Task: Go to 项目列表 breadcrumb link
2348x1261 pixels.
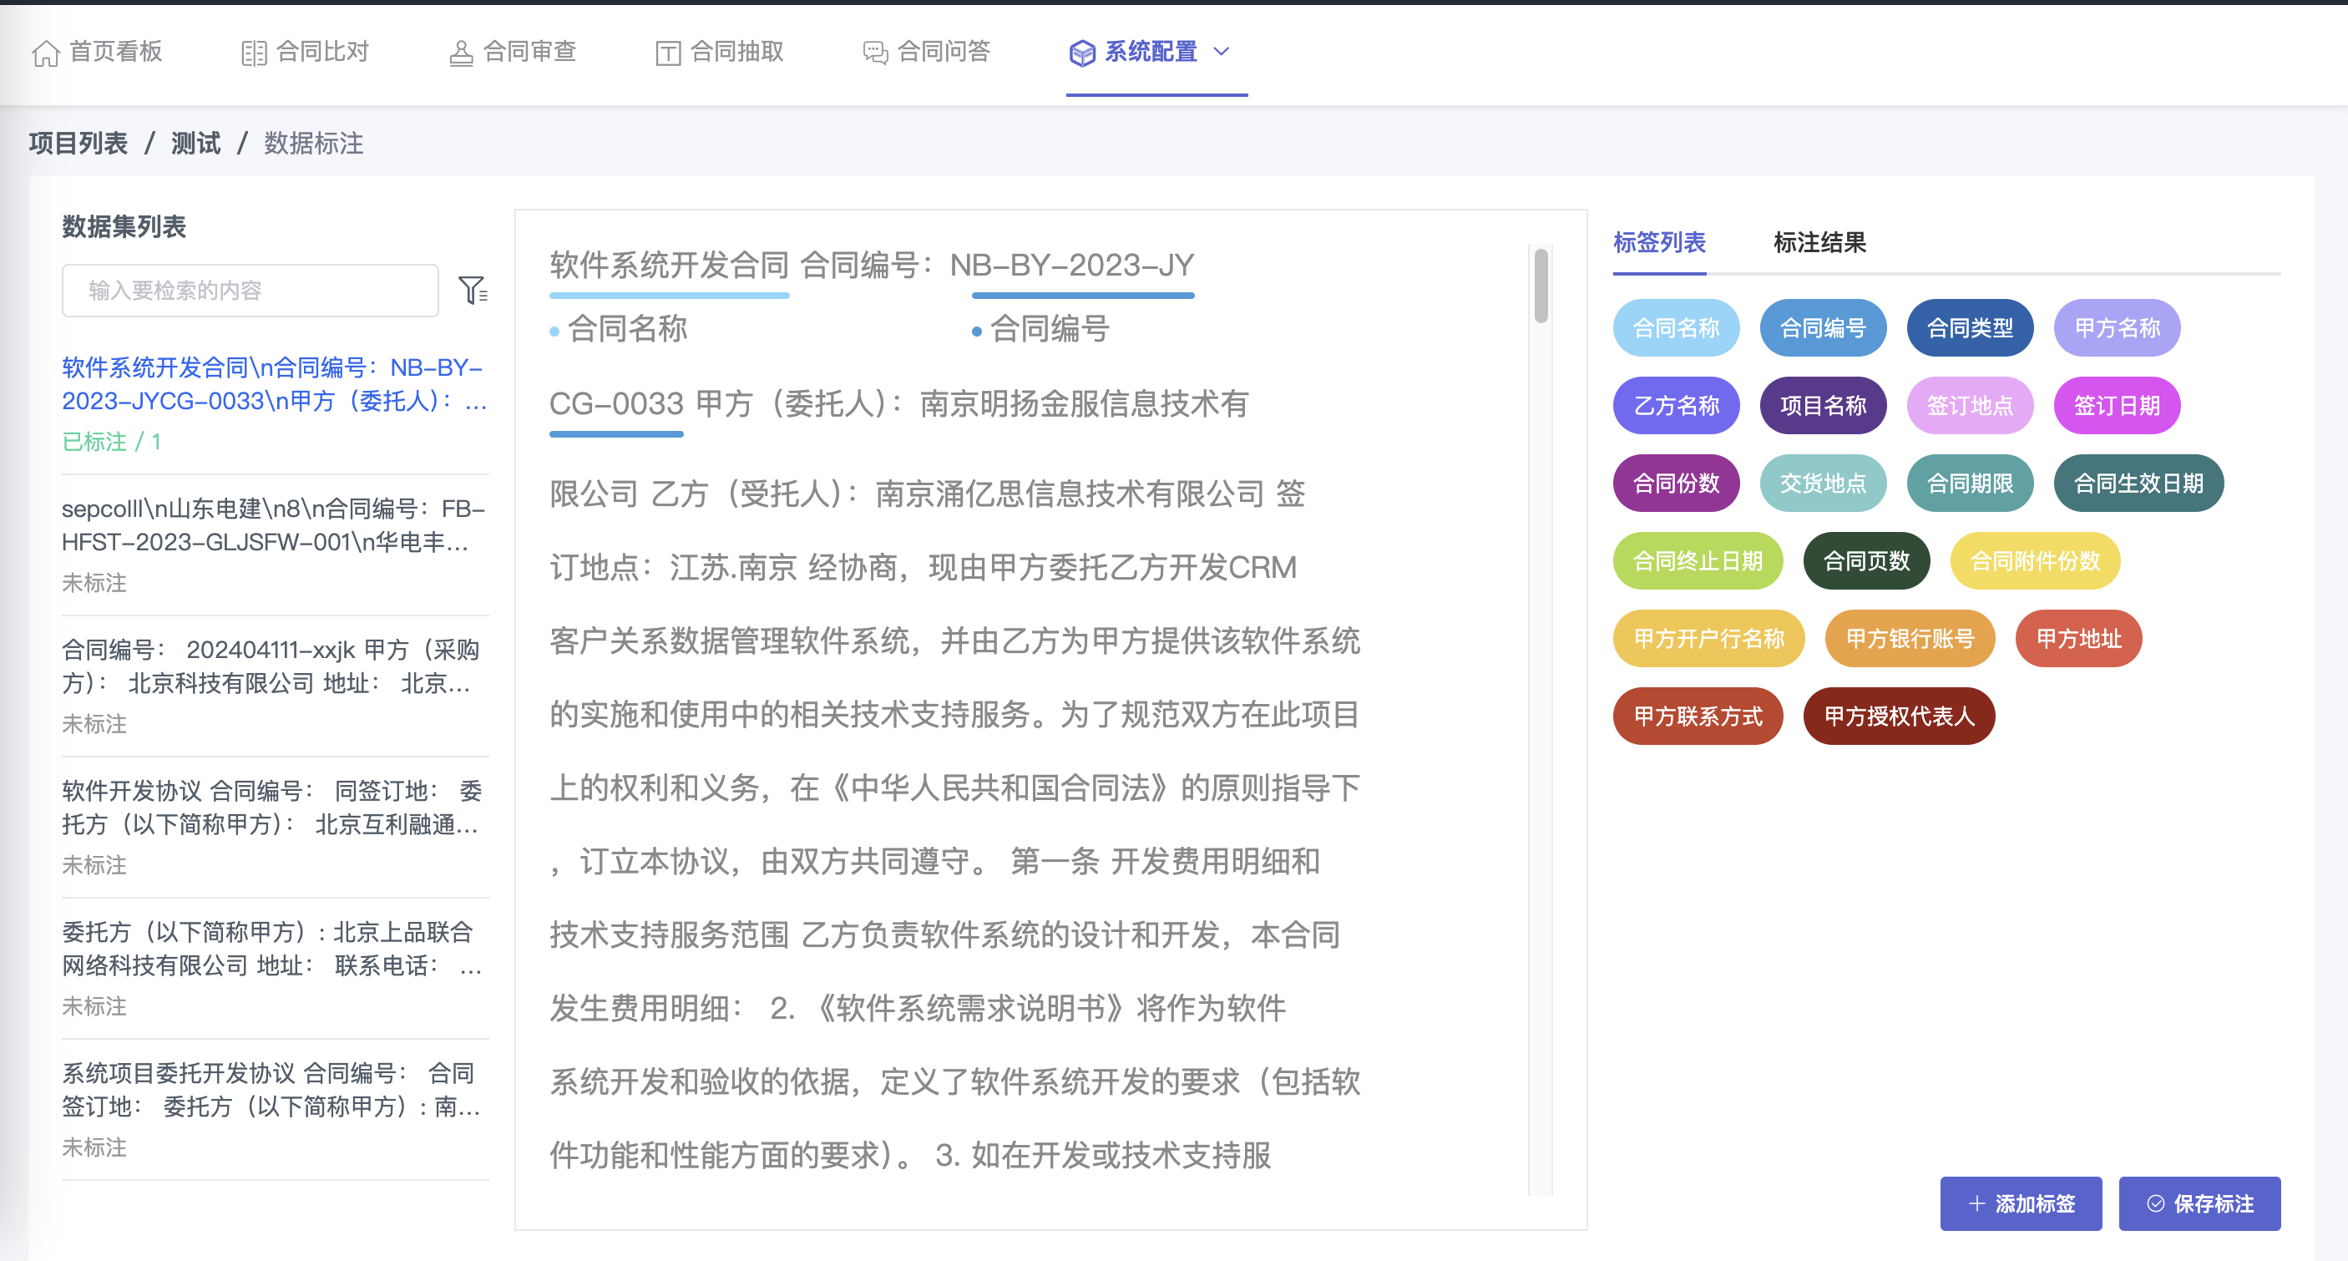Action: pyautogui.click(x=78, y=143)
